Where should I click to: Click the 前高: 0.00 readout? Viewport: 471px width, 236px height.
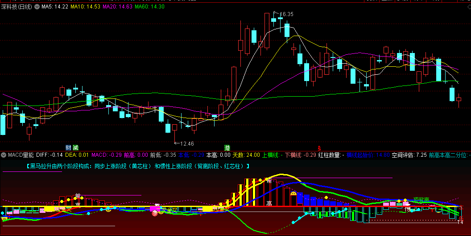click(x=136, y=155)
